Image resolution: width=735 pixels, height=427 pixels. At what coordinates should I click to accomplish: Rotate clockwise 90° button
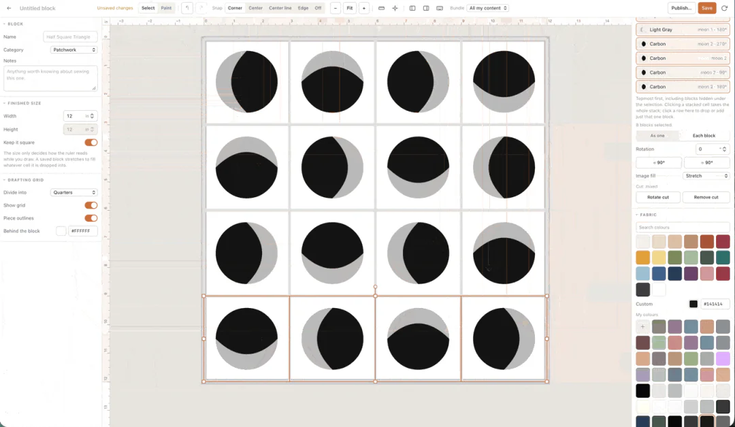click(706, 163)
